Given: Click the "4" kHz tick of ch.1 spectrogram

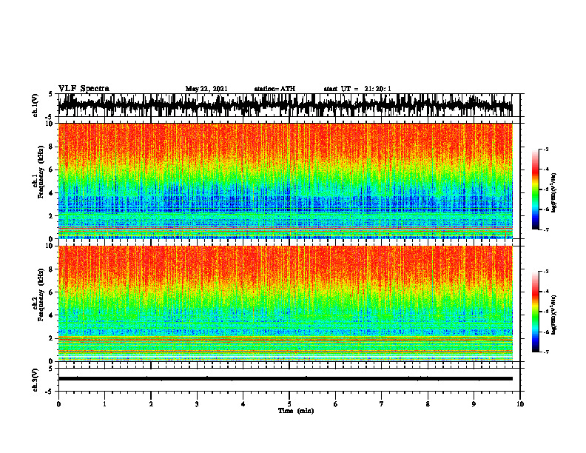Looking at the screenshot, I should pos(51,193).
